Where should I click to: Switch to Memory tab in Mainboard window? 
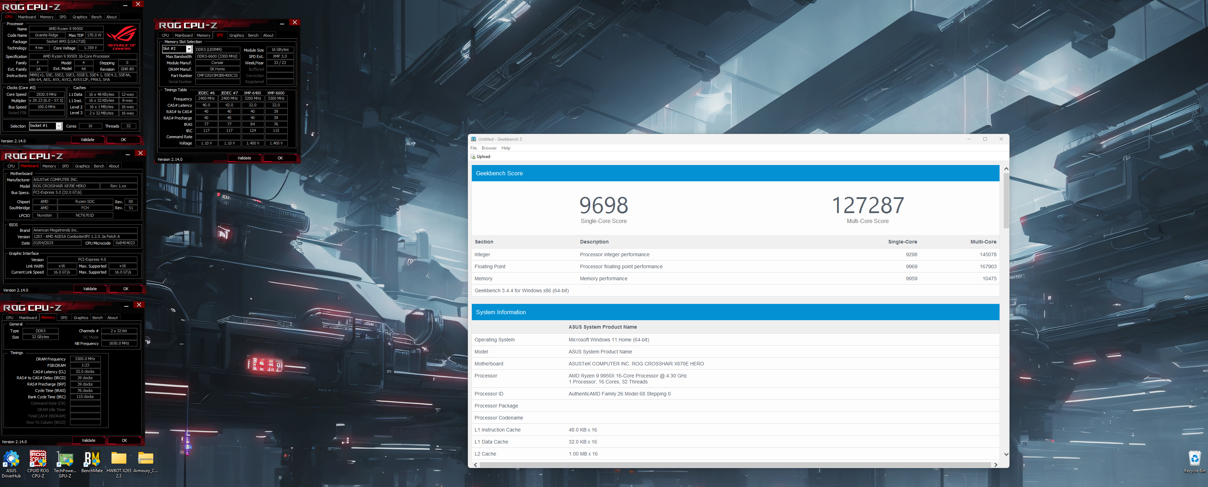click(49, 166)
